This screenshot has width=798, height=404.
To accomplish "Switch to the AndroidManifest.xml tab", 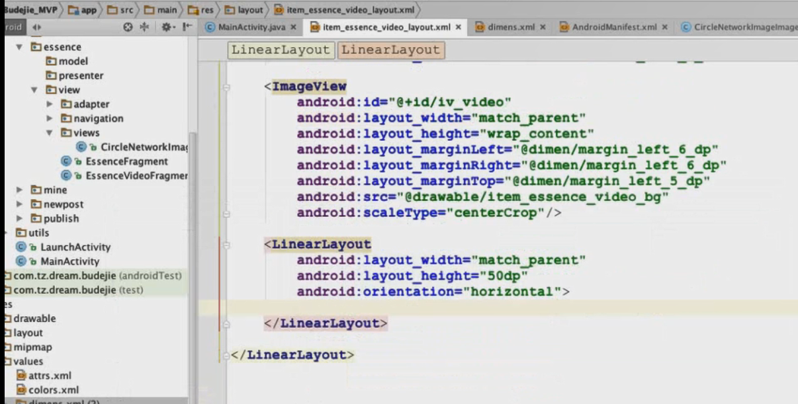I will click(x=613, y=27).
